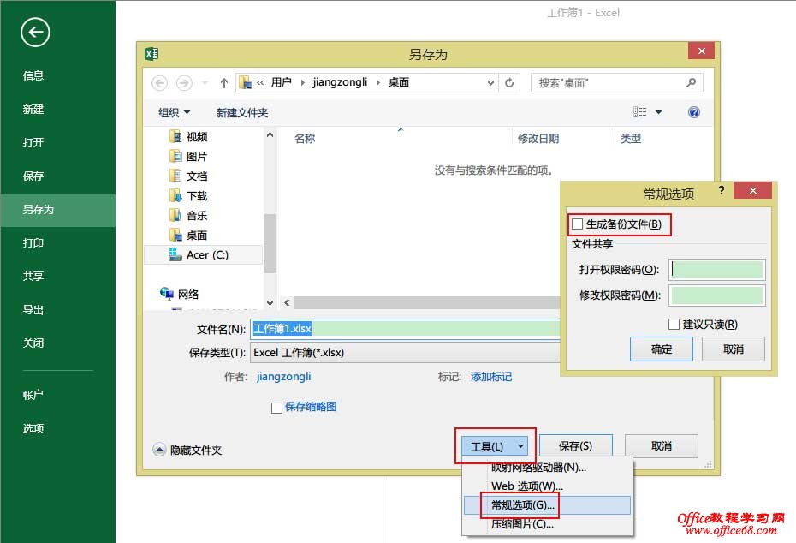Go forward in folder navigation
This screenshot has height=543, width=796.
(184, 83)
